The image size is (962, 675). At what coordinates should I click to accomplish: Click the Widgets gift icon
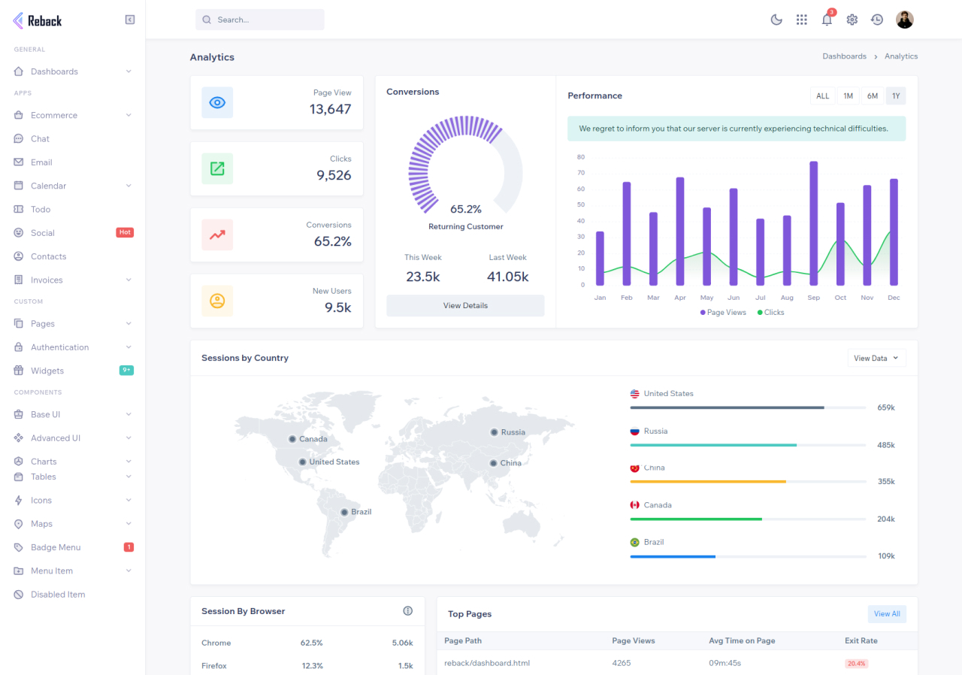(19, 371)
